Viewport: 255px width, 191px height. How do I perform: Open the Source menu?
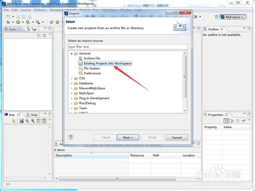coord(26,10)
